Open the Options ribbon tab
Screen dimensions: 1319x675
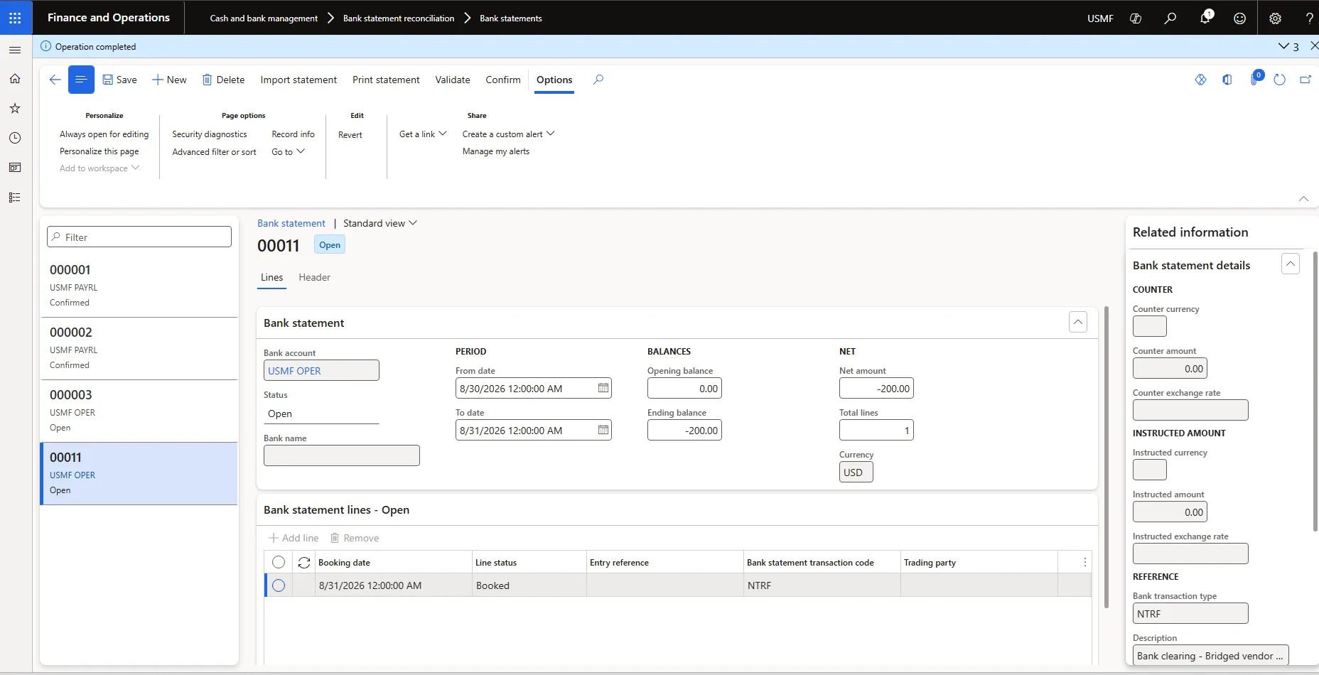[554, 80]
